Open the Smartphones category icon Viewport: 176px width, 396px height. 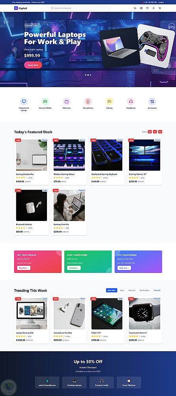click(88, 101)
